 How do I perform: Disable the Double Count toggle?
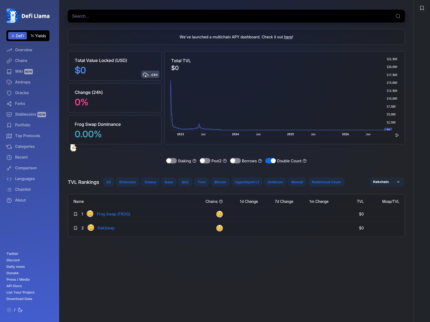tap(271, 161)
